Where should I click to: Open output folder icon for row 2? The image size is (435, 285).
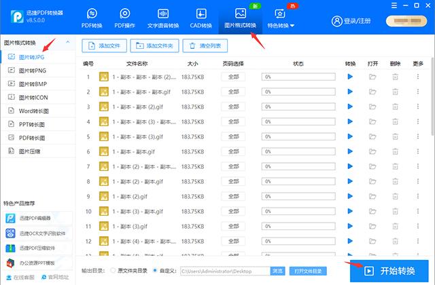coord(372,92)
